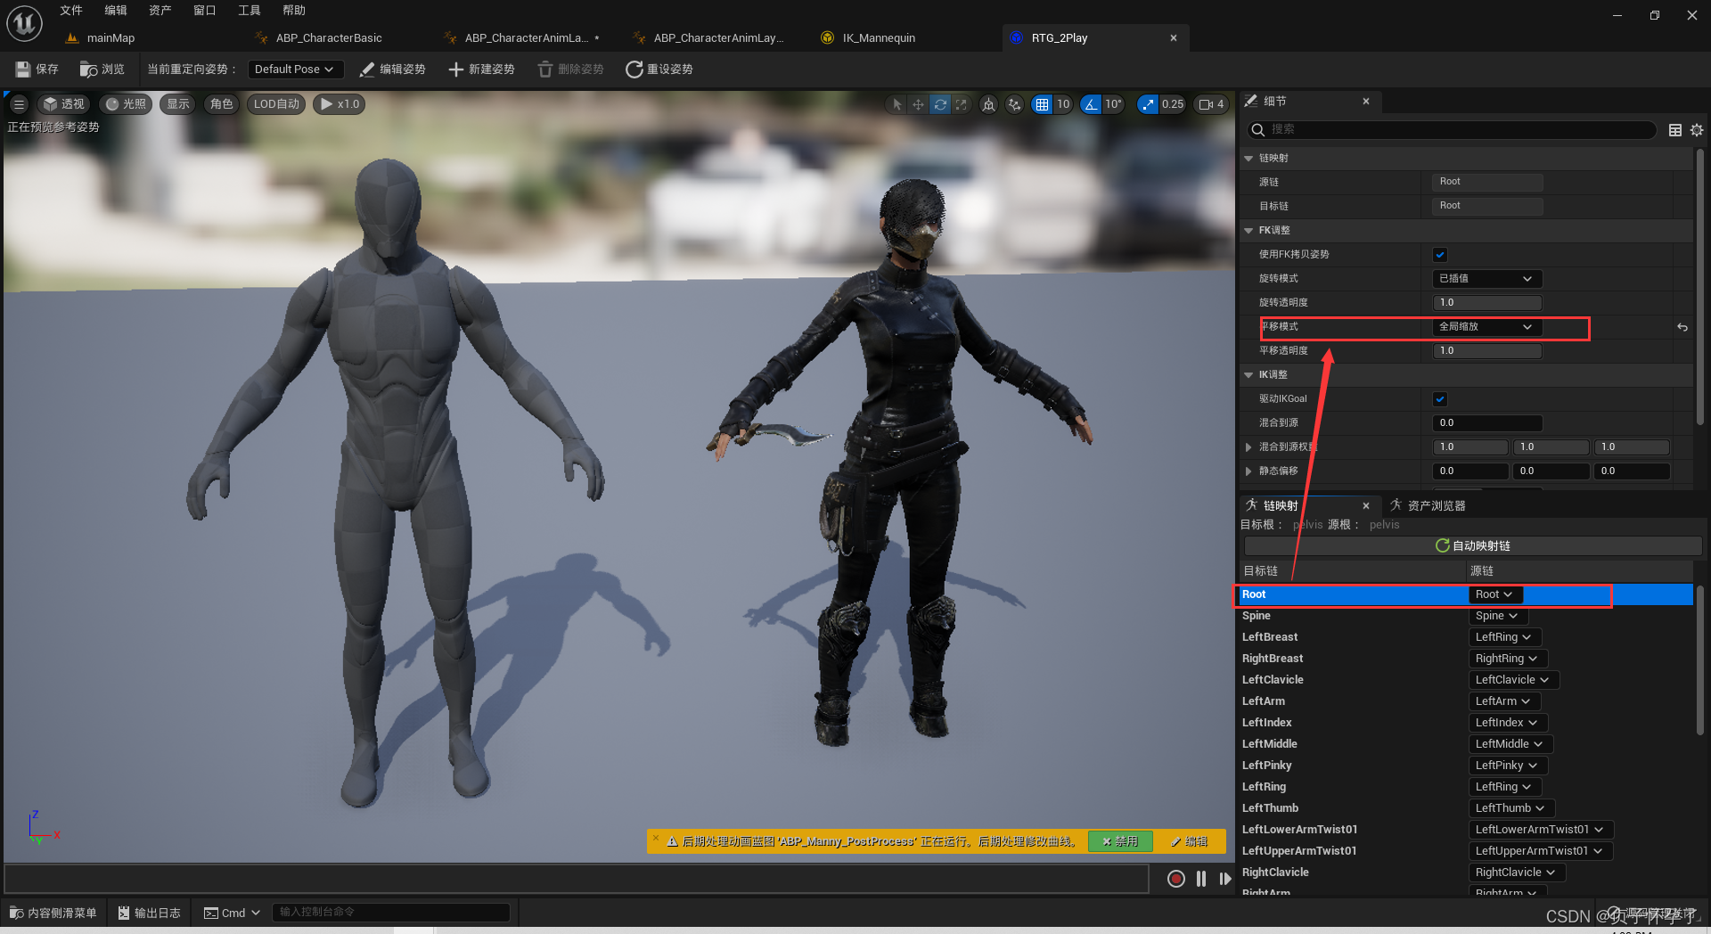Toggle the world/local coordinate system icon
Image resolution: width=1711 pixels, height=934 pixels.
tap(988, 104)
